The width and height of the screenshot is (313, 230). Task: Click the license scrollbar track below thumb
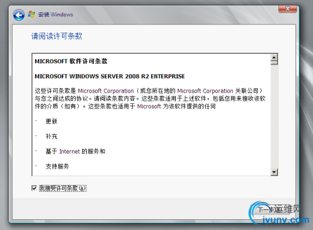point(274,117)
